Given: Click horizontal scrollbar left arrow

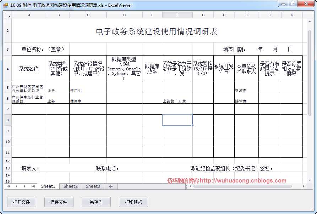Looking at the screenshot, I should click(x=190, y=186).
